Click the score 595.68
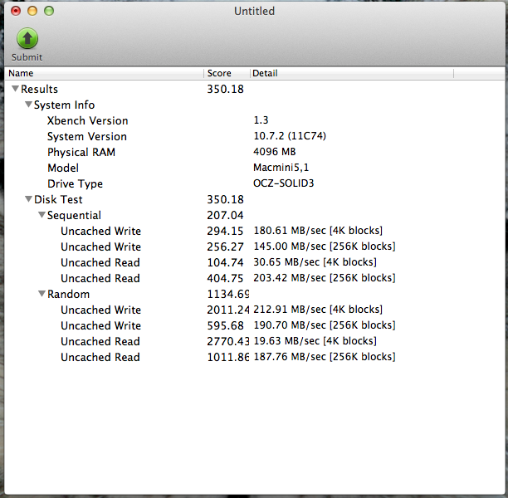 (x=225, y=325)
